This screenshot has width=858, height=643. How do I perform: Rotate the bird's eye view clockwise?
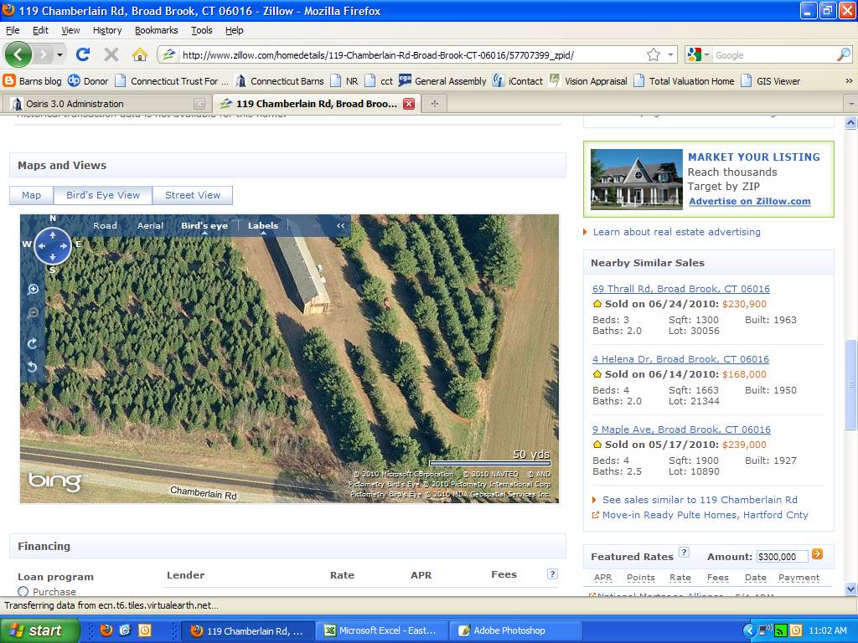[x=33, y=343]
